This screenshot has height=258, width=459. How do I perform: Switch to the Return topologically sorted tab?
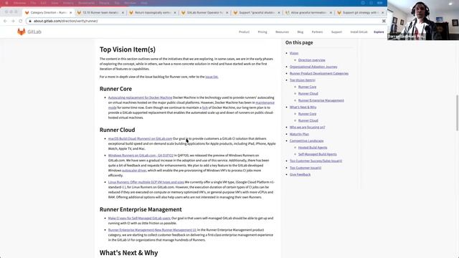[153, 13]
